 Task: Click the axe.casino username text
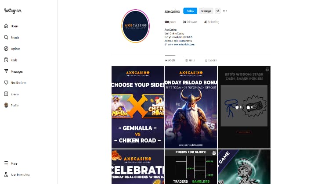click(172, 11)
